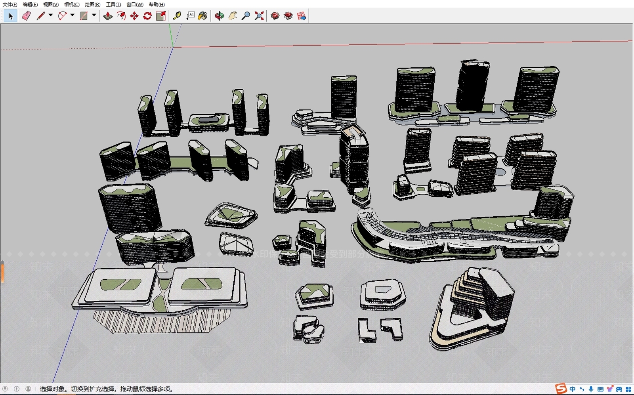
Task: Select the Rectangle shape tool
Action: [x=84, y=16]
